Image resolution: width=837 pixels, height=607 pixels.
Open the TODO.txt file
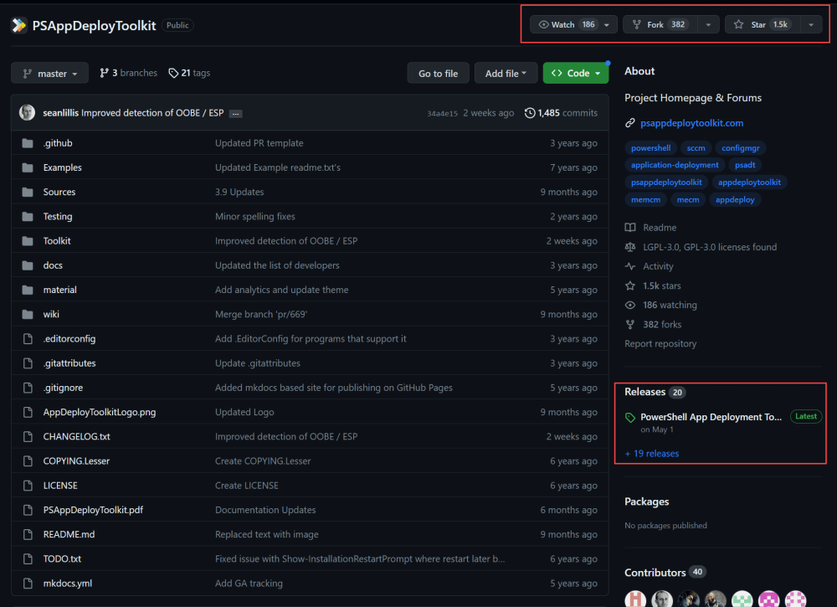(x=62, y=559)
